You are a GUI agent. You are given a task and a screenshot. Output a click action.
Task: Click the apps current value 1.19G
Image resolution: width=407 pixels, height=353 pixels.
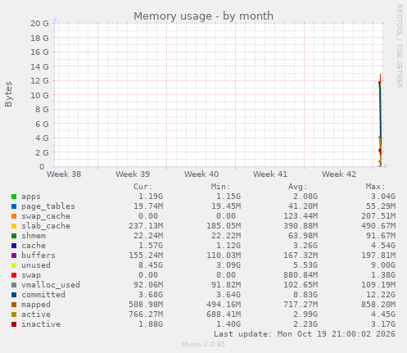point(151,197)
